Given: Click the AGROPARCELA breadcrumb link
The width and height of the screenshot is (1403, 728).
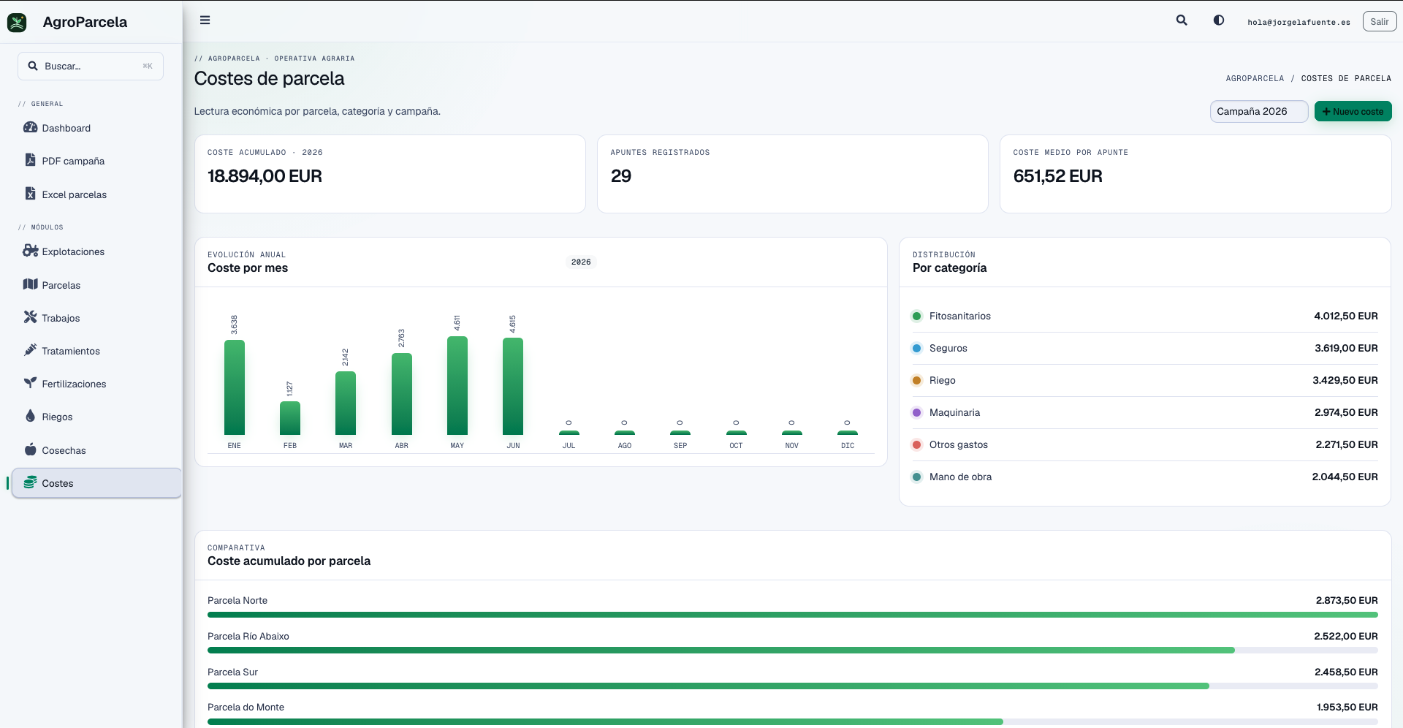Looking at the screenshot, I should pyautogui.click(x=1255, y=78).
